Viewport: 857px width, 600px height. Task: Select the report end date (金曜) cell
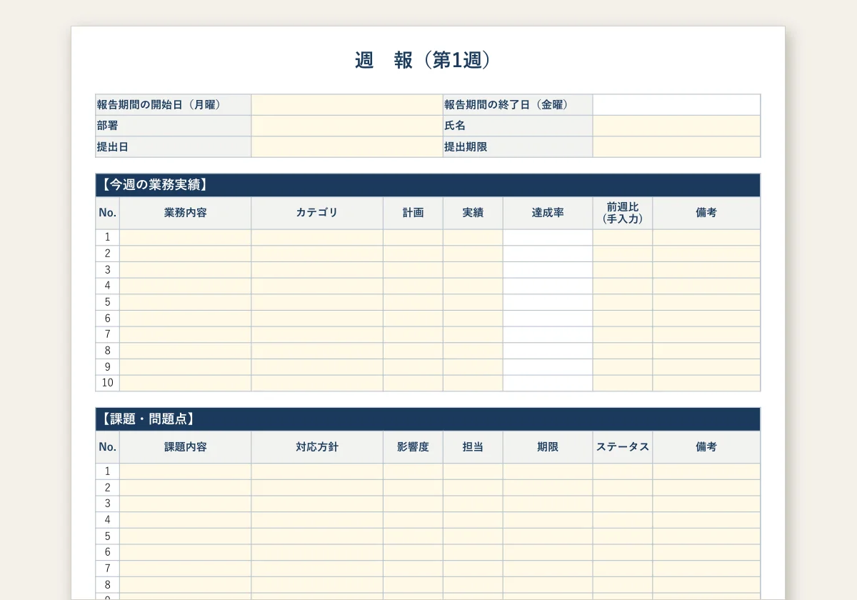click(x=676, y=105)
